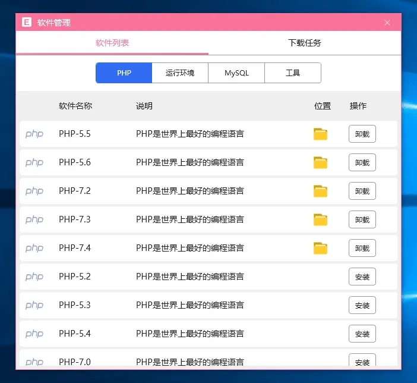The image size is (417, 383).
Task: Select the PHP-5.3 name text
Action: (75, 305)
